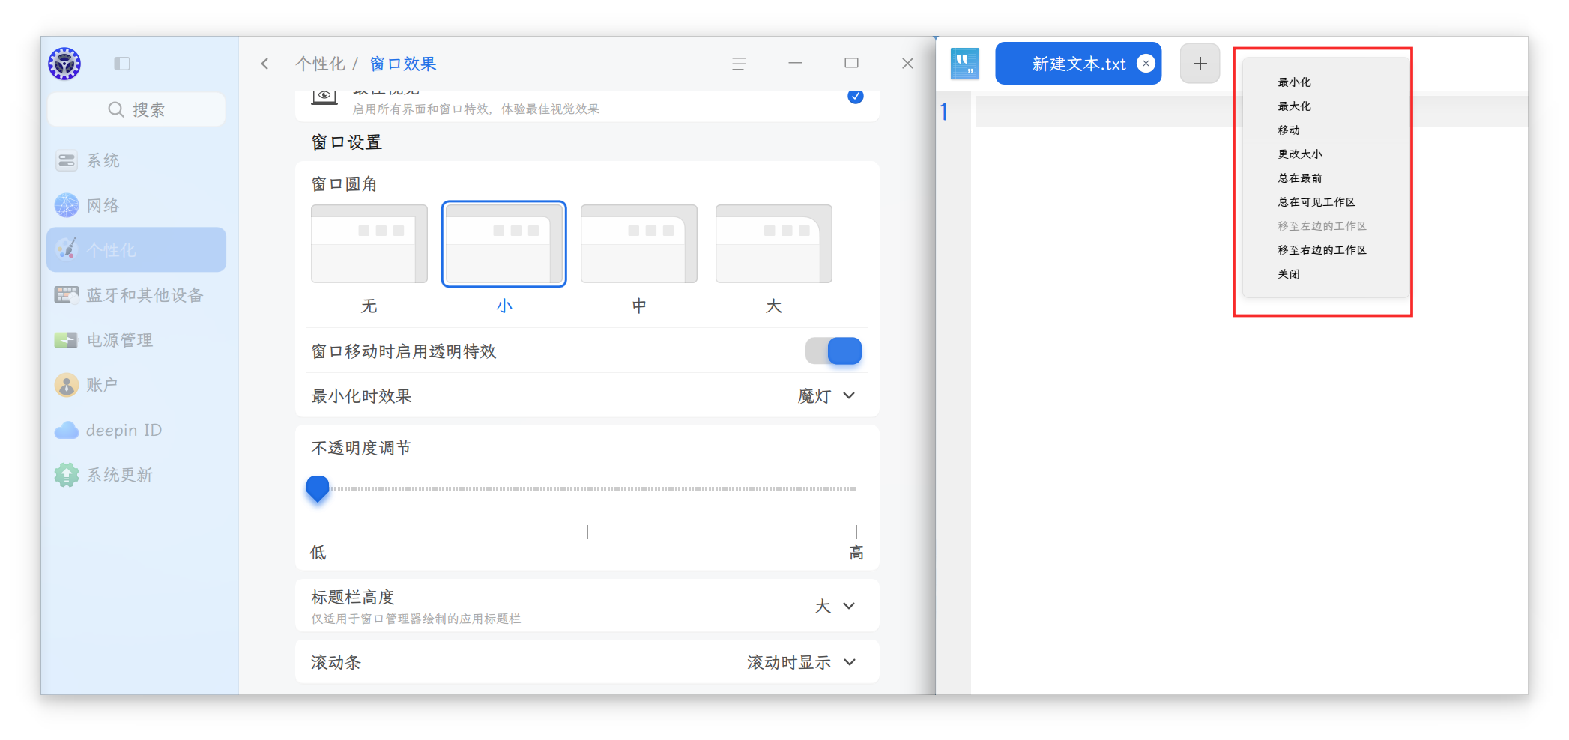The height and width of the screenshot is (740, 1569).
Task: Select 大 window corner radius
Action: pos(774,244)
